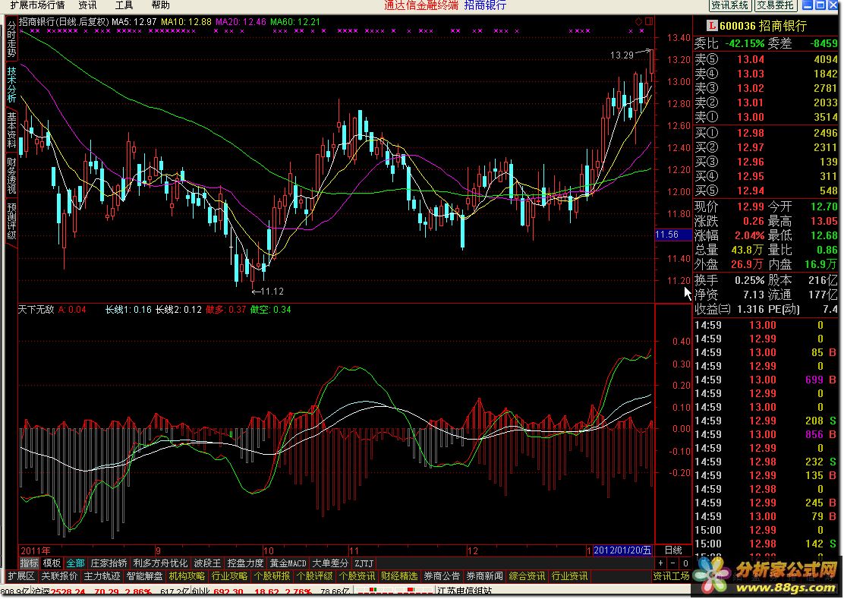Open the 行业资讯 tab
Image resolution: width=844 pixels, height=599 pixels.
click(569, 576)
